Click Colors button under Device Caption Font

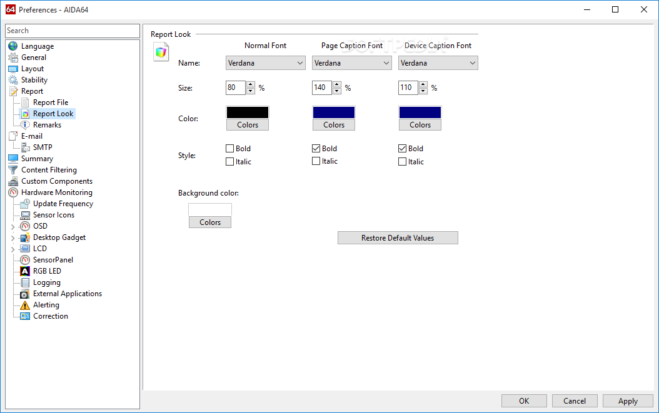click(x=420, y=125)
